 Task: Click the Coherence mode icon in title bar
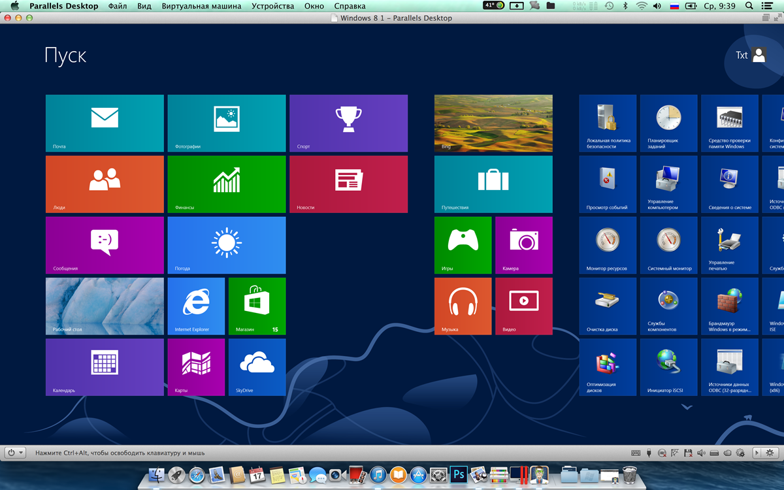[x=766, y=18]
